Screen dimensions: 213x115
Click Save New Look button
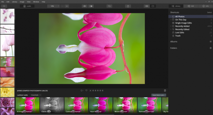[x=159, y=95]
